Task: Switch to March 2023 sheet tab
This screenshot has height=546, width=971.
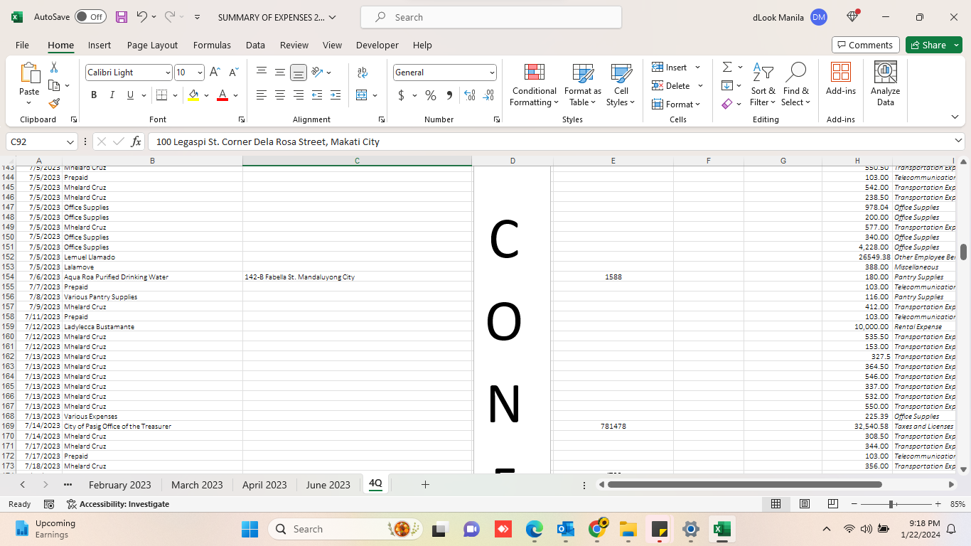Action: coord(197,485)
